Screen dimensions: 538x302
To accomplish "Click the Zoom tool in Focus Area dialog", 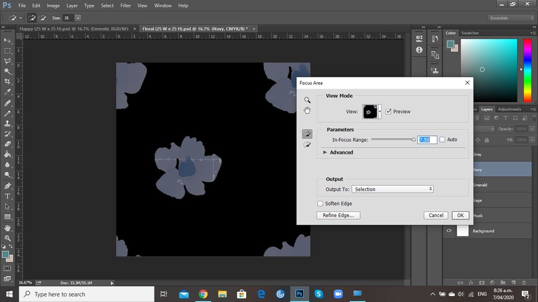I will [x=307, y=100].
